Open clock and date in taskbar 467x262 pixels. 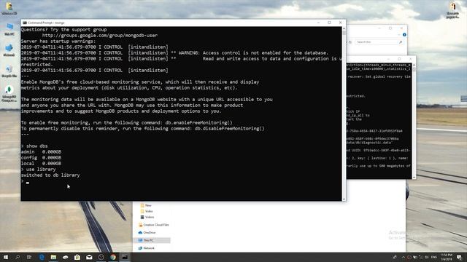pyautogui.click(x=446, y=257)
